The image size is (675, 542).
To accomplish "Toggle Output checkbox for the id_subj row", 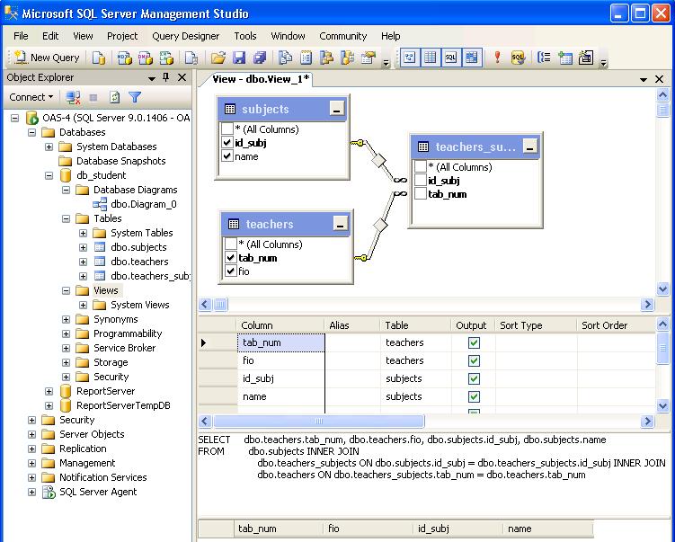I will (474, 378).
